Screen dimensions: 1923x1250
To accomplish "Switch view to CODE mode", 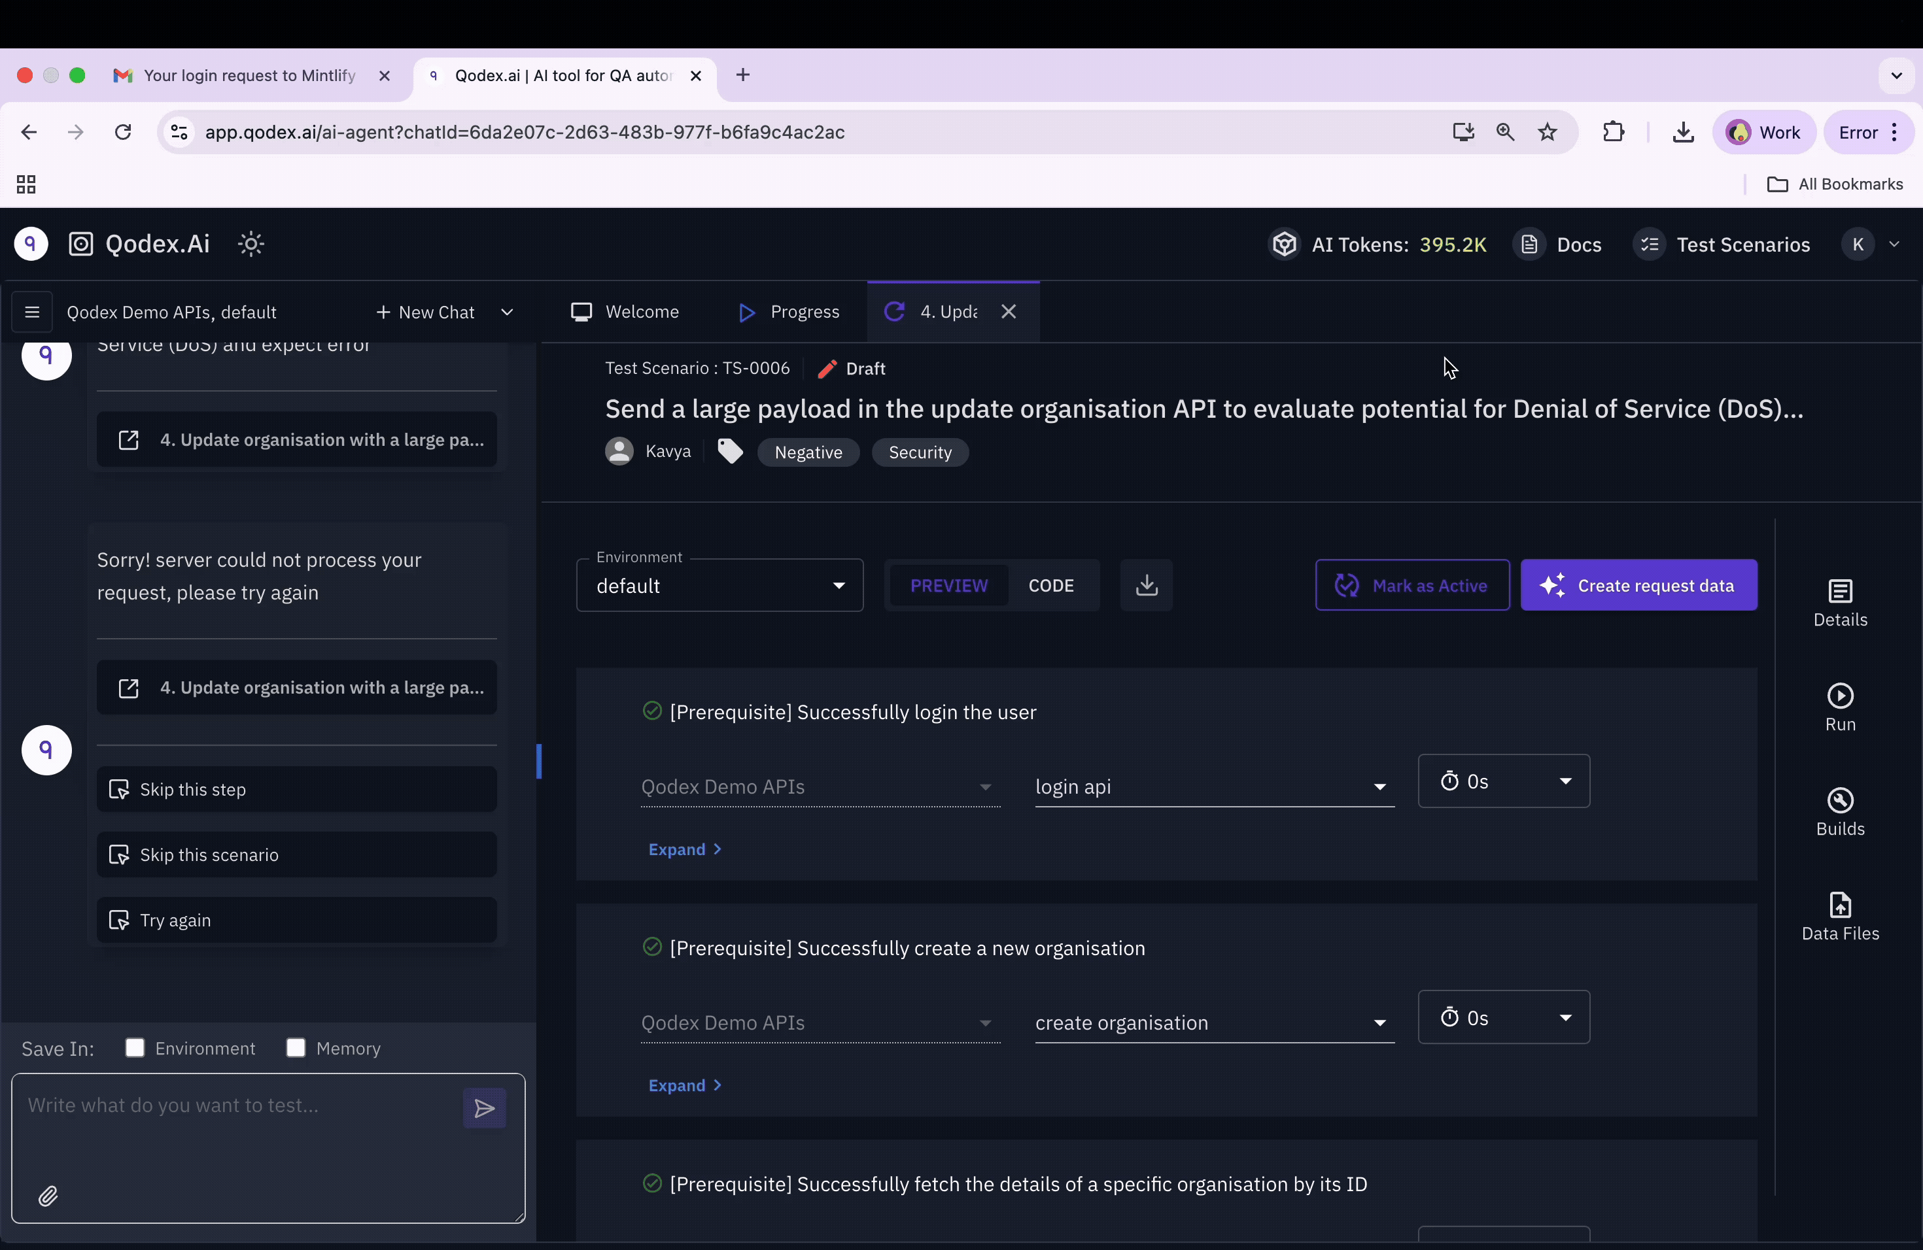I will click(1050, 585).
